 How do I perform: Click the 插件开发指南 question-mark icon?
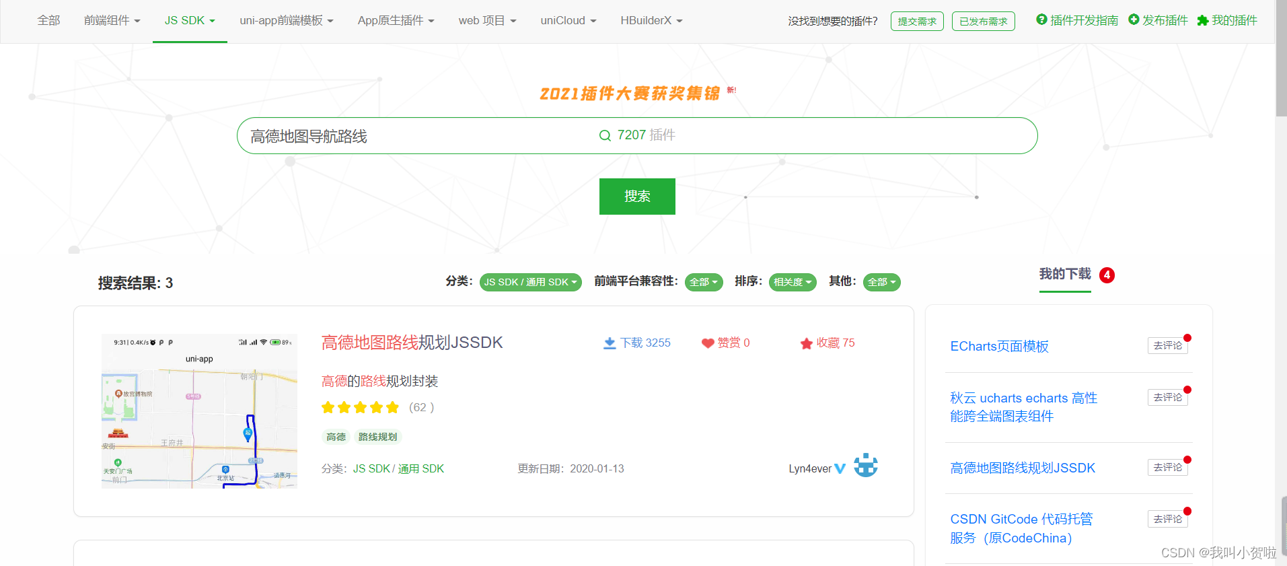click(x=1041, y=20)
